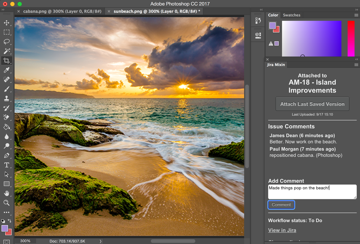Open the View in Jira link
Viewport: 360px width, 244px height.
(x=282, y=230)
